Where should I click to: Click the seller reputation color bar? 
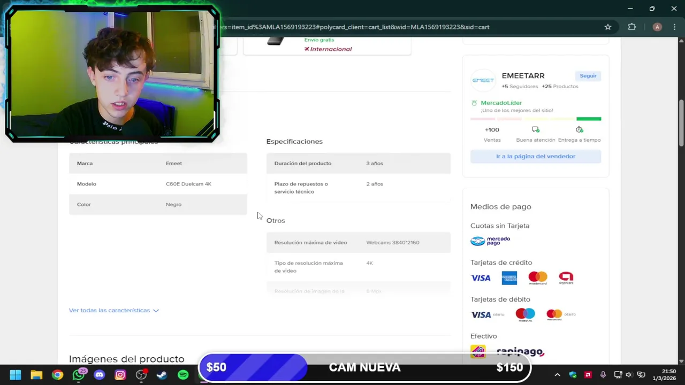[536, 119]
